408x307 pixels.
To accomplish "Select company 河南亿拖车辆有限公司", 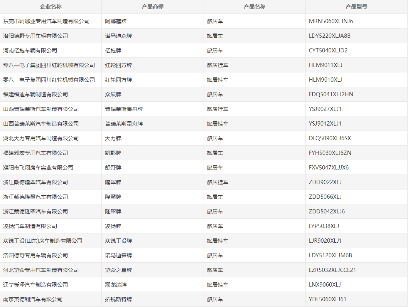I will (x=30, y=50).
